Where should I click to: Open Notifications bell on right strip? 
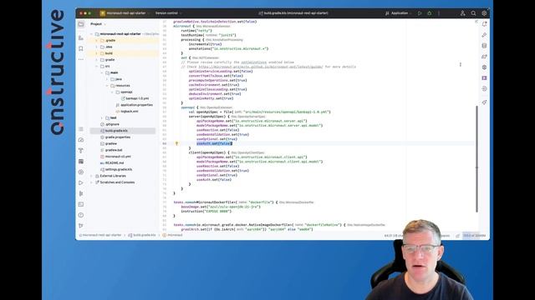[x=484, y=24]
